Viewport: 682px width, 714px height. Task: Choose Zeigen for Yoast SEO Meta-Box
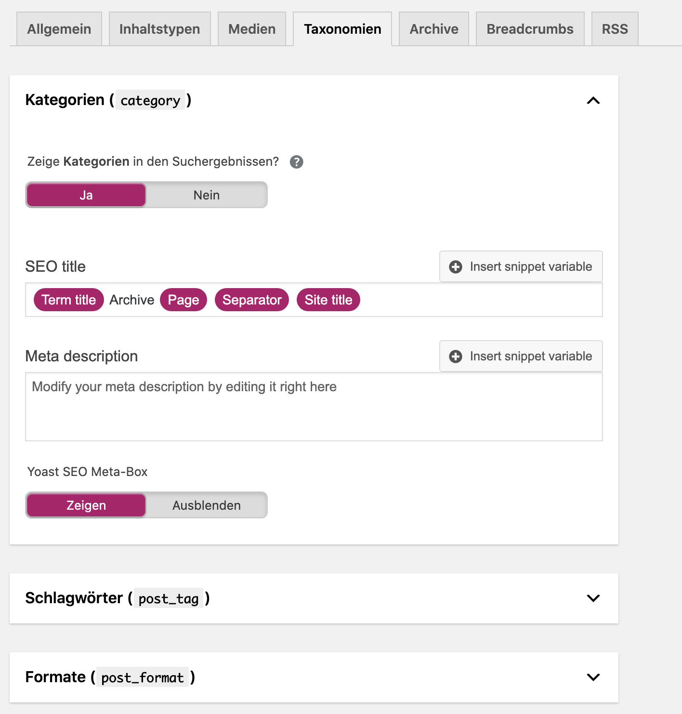click(86, 505)
